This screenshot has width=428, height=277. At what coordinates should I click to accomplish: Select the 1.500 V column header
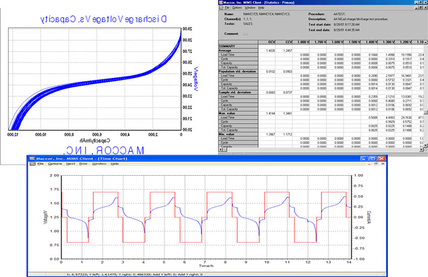(352, 42)
